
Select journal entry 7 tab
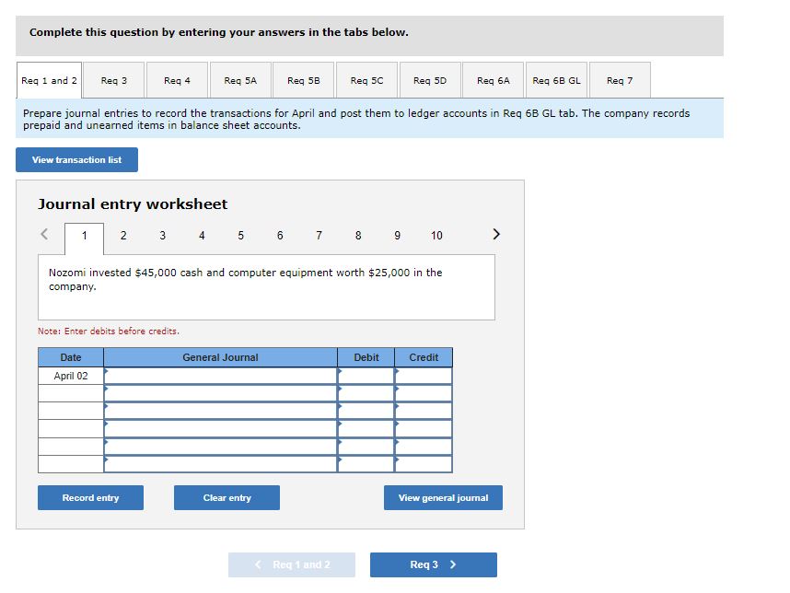[319, 236]
